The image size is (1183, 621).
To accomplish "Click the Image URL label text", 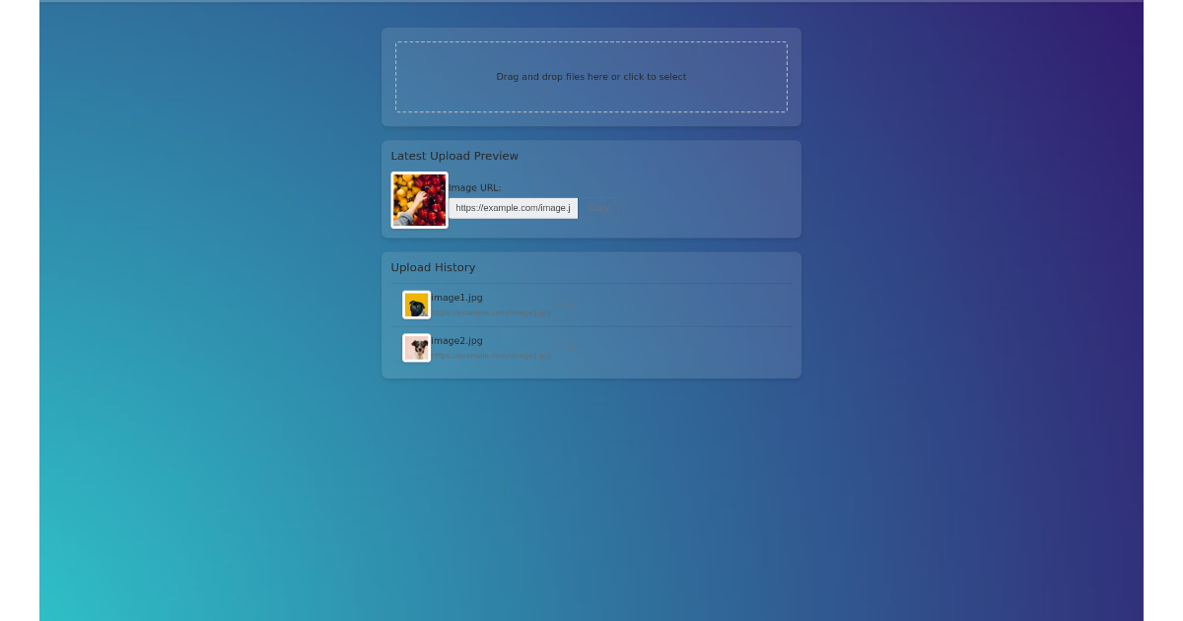I will pos(475,187).
